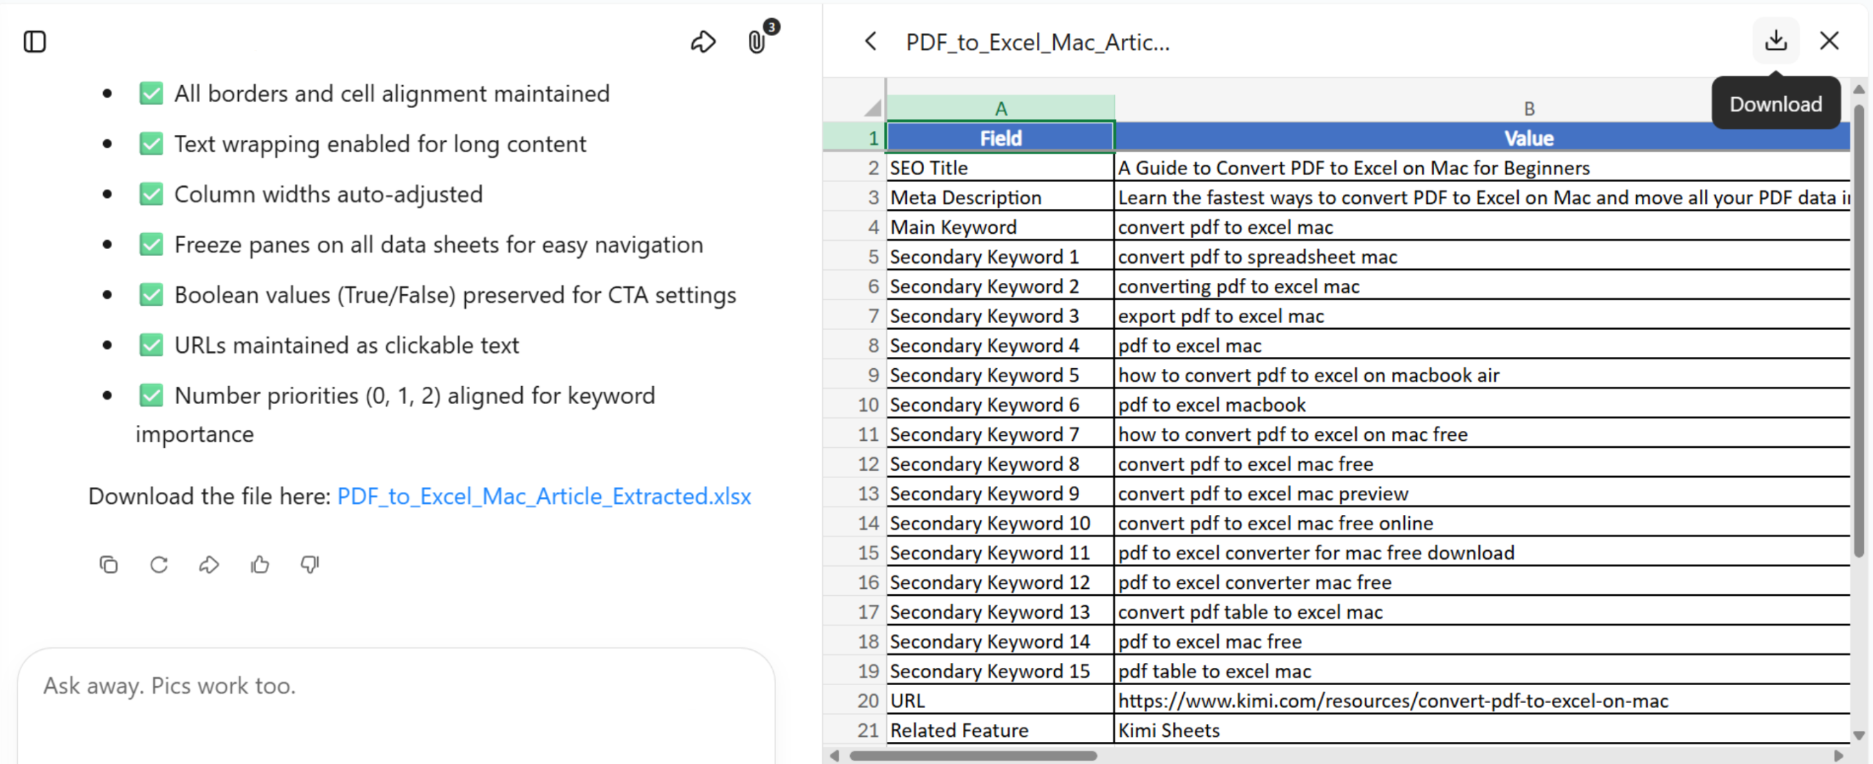Select cell 'Kimi Sheets'
The image size is (1873, 764).
(1482, 730)
